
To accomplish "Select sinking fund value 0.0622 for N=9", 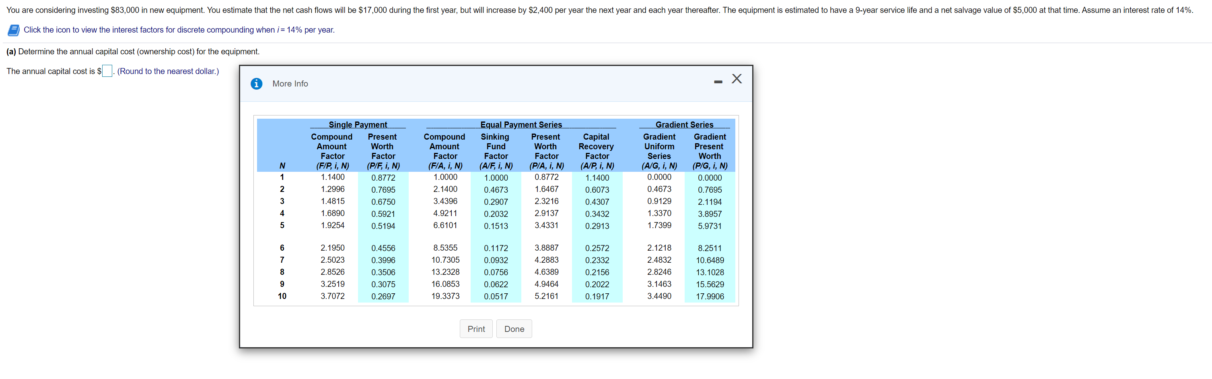I will pos(496,285).
